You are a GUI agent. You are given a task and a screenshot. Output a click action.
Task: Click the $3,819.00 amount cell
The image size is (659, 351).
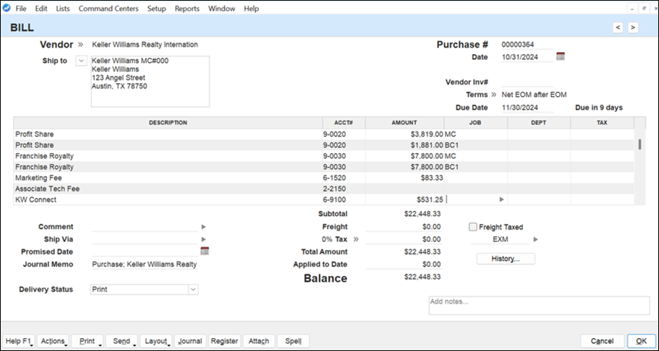click(404, 134)
